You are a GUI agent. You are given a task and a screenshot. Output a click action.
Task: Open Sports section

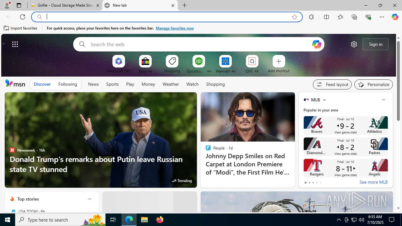coord(112,84)
